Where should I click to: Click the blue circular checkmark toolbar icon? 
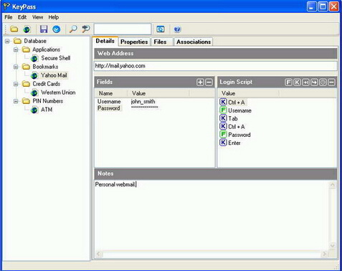pyautogui.click(x=57, y=29)
